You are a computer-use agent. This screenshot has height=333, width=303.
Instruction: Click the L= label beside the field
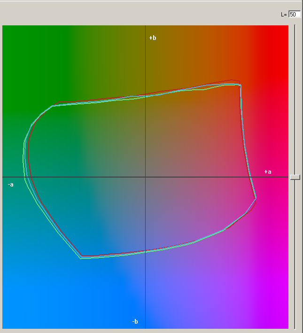(284, 15)
